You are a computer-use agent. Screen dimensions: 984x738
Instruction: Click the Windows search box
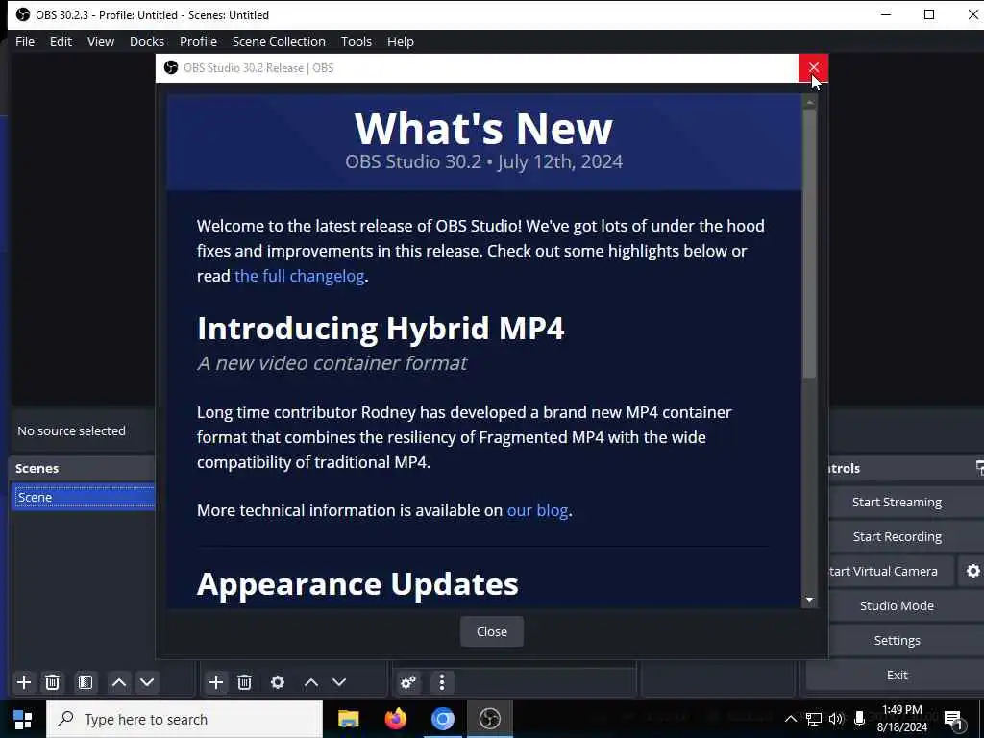(x=184, y=719)
